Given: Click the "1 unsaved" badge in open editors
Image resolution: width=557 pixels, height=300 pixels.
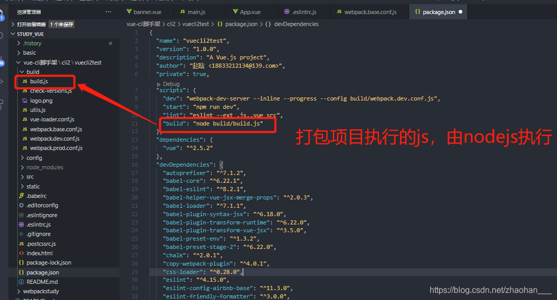Looking at the screenshot, I should pos(62,24).
